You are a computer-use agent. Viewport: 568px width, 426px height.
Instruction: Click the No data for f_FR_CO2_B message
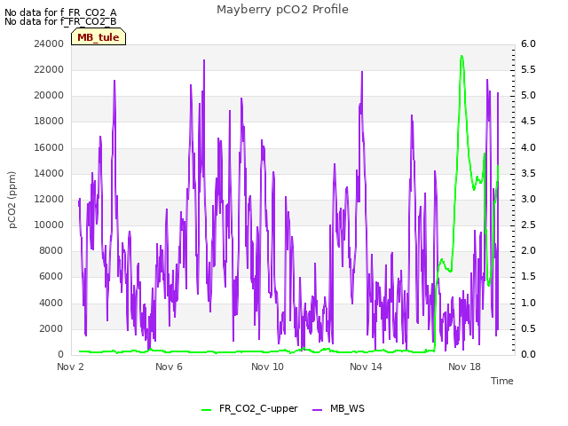pyautogui.click(x=60, y=21)
